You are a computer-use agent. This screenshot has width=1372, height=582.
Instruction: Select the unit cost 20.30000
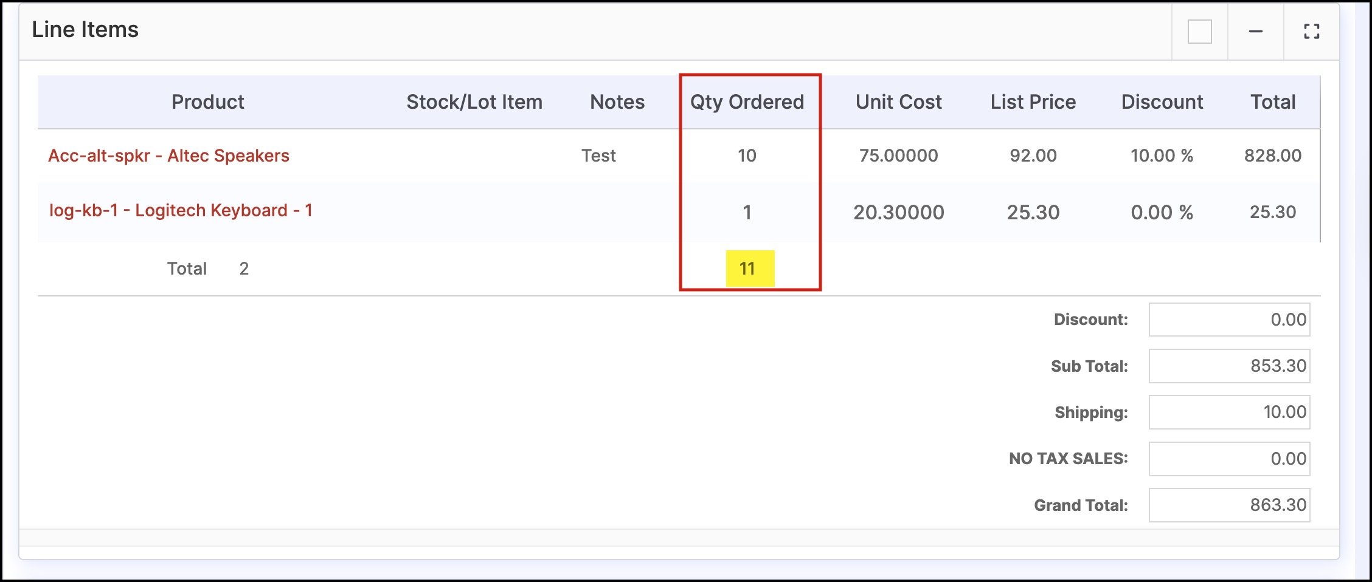899,213
